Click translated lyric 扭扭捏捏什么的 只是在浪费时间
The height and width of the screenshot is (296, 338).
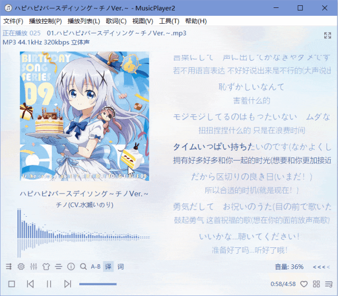coord(252,131)
